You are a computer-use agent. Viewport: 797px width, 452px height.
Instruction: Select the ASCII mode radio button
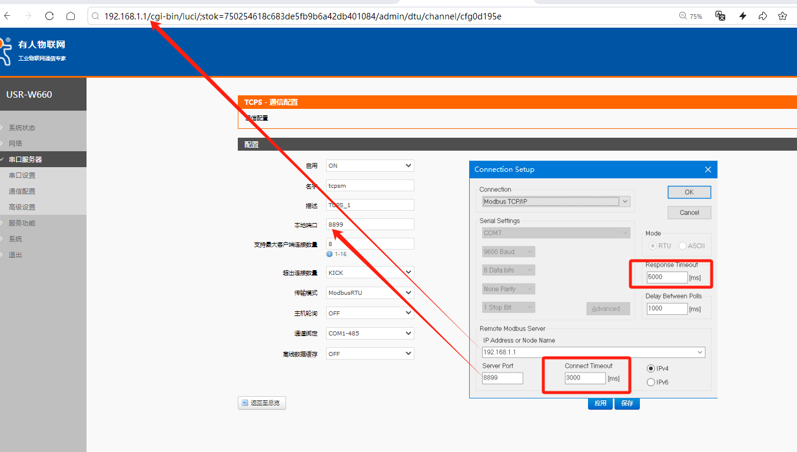tap(682, 245)
